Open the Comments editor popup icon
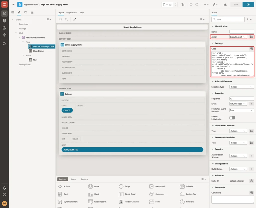The height and width of the screenshot is (208, 256). click(251, 193)
